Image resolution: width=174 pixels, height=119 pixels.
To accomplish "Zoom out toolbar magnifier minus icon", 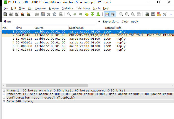I will pos(127,14).
